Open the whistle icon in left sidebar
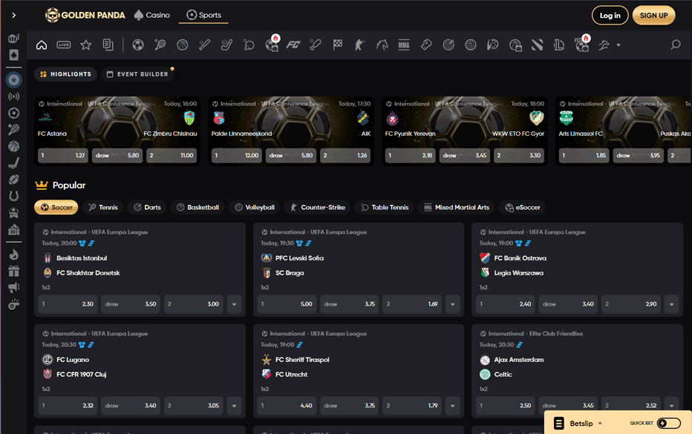The image size is (692, 434). click(13, 304)
